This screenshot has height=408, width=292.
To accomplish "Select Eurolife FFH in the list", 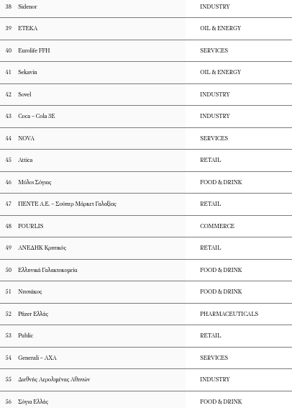I will [x=34, y=50].
